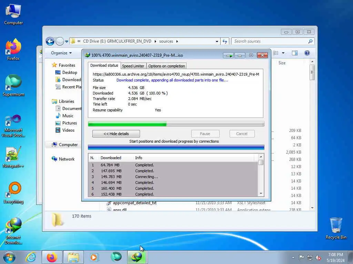Click the sources breadcrumb in address bar
Viewport: 353px width, 264px height.
[166, 41]
